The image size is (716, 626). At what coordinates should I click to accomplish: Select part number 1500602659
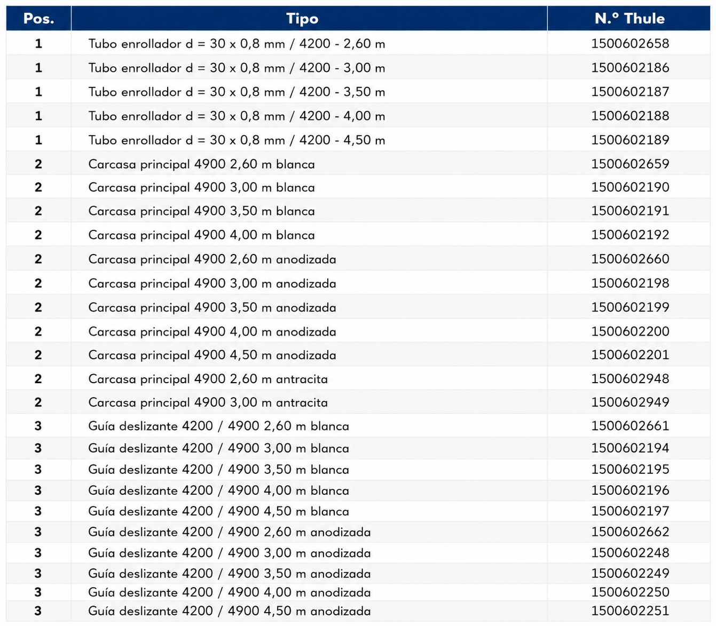pyautogui.click(x=630, y=164)
